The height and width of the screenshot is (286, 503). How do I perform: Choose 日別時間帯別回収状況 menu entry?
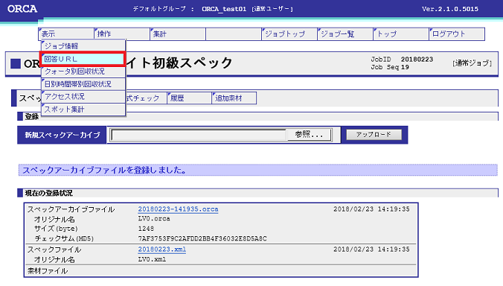pyautogui.click(x=83, y=84)
